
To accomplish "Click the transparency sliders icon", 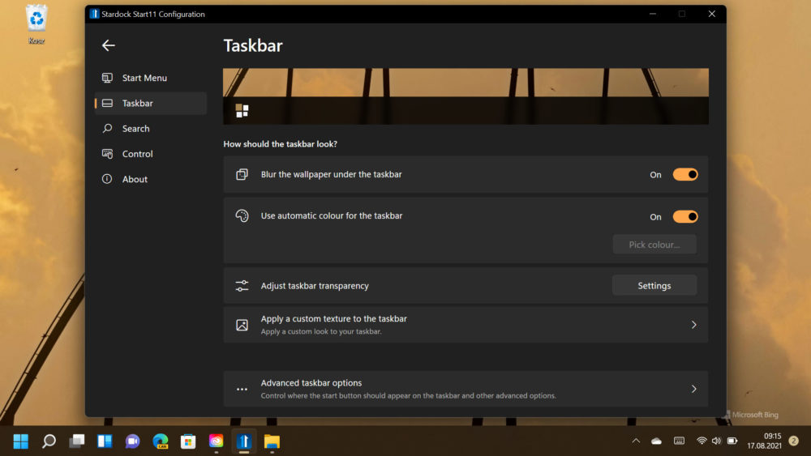I will click(x=242, y=286).
